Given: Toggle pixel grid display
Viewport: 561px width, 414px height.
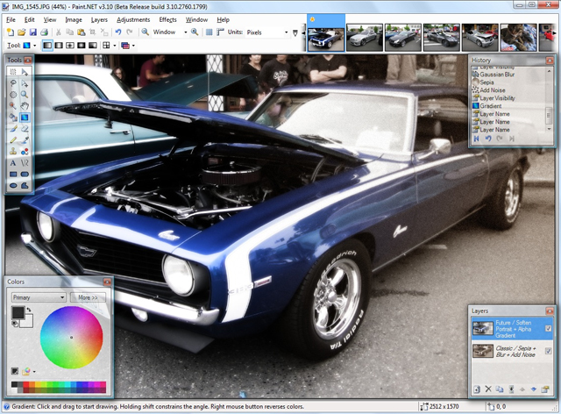Looking at the screenshot, I should coord(209,32).
